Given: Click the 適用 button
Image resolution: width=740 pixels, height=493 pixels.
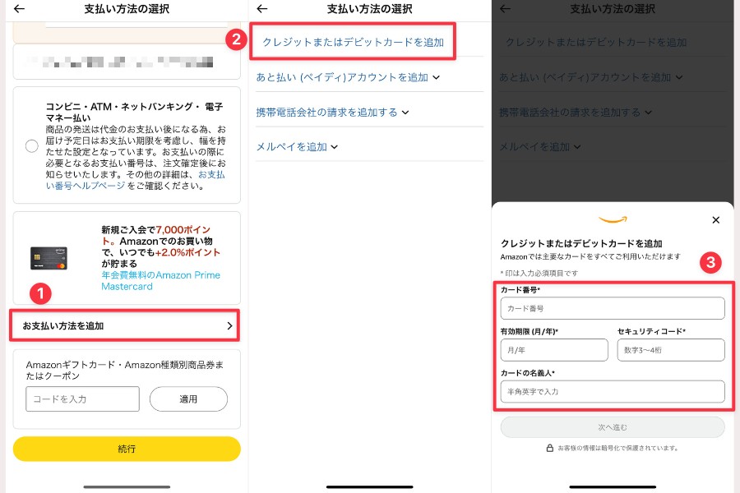Looking at the screenshot, I should [188, 399].
